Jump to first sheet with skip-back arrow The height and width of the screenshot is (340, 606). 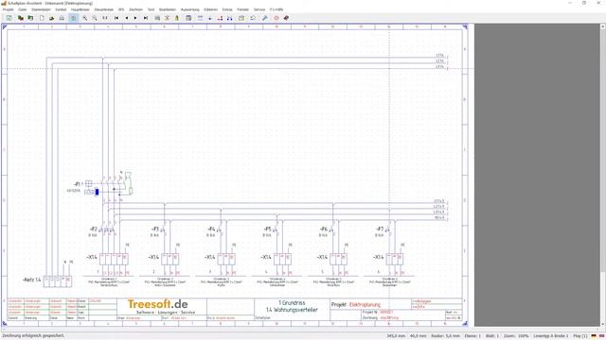116,18
